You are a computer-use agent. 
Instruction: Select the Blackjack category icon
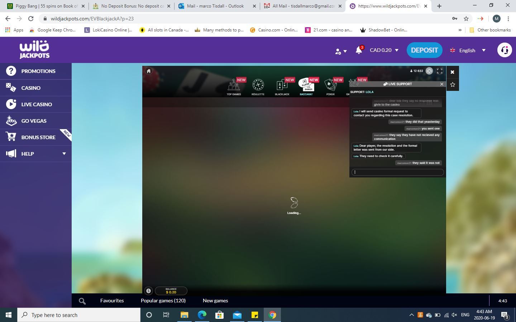282,87
